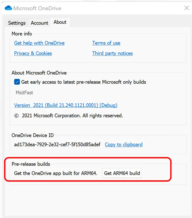Open Third party notices link

[x=113, y=53]
